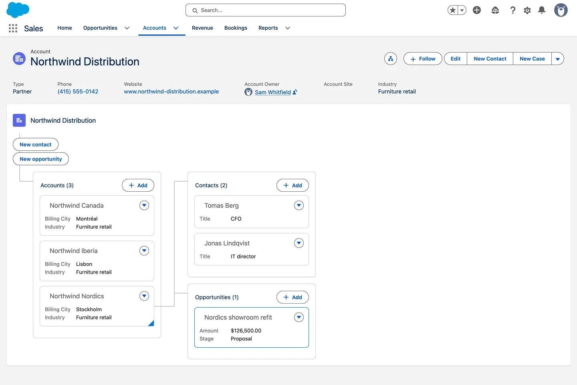Expand the Opportunities tab dropdown chevron
The width and height of the screenshot is (577, 385).
(x=127, y=28)
